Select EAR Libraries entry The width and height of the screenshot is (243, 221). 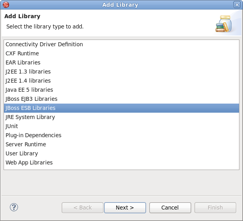coord(23,62)
